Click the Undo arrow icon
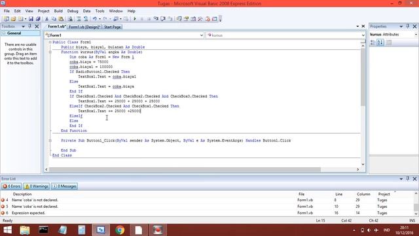The height and width of the screenshot is (236, 419). 94,19
